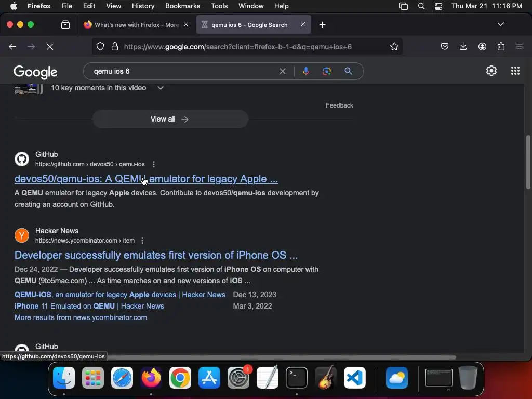Screen dimensions: 532x399
Task: Click the vertical page scrollbar thumb
Action: [528, 162]
